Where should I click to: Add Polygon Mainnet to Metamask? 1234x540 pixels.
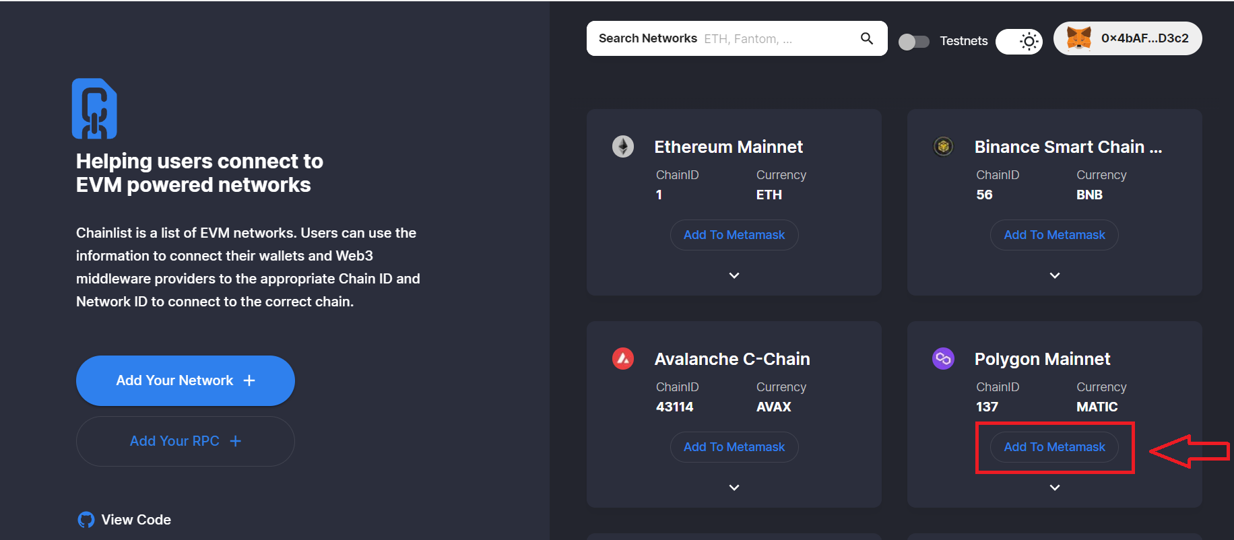(1054, 447)
